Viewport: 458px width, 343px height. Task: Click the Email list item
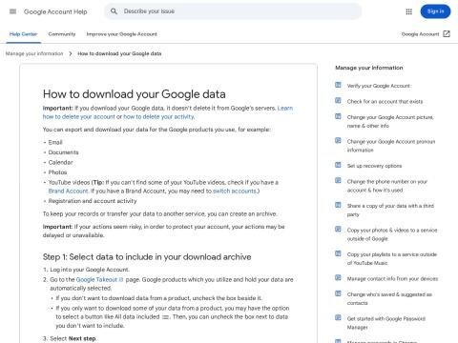click(x=55, y=142)
